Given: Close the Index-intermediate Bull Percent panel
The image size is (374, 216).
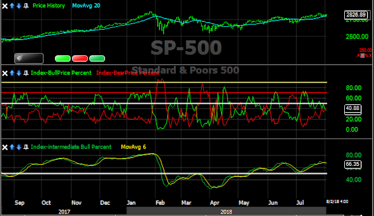Looking at the screenshot, I should 5,147.
